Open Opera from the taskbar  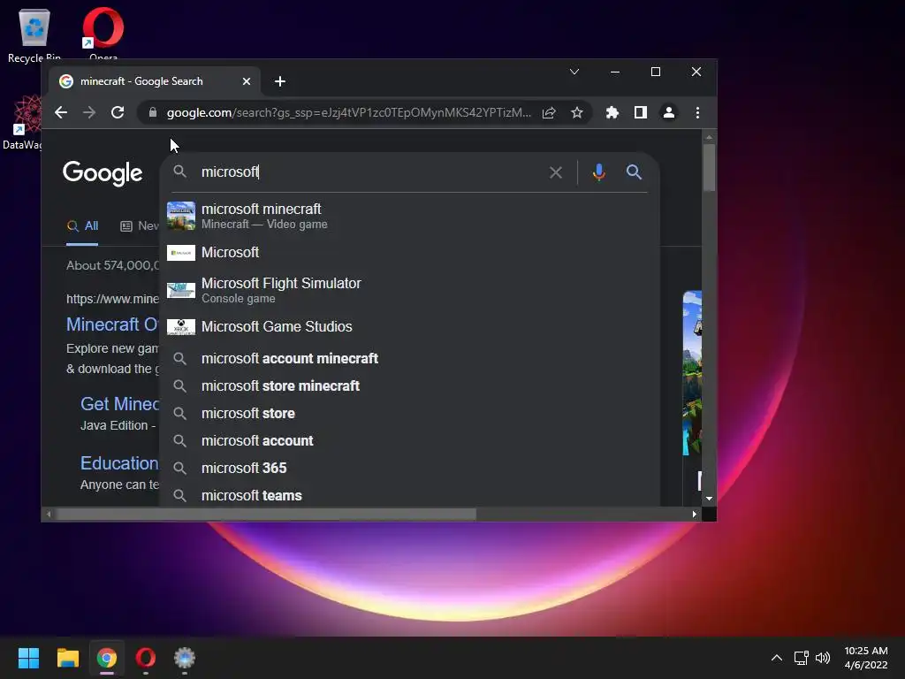pyautogui.click(x=146, y=658)
